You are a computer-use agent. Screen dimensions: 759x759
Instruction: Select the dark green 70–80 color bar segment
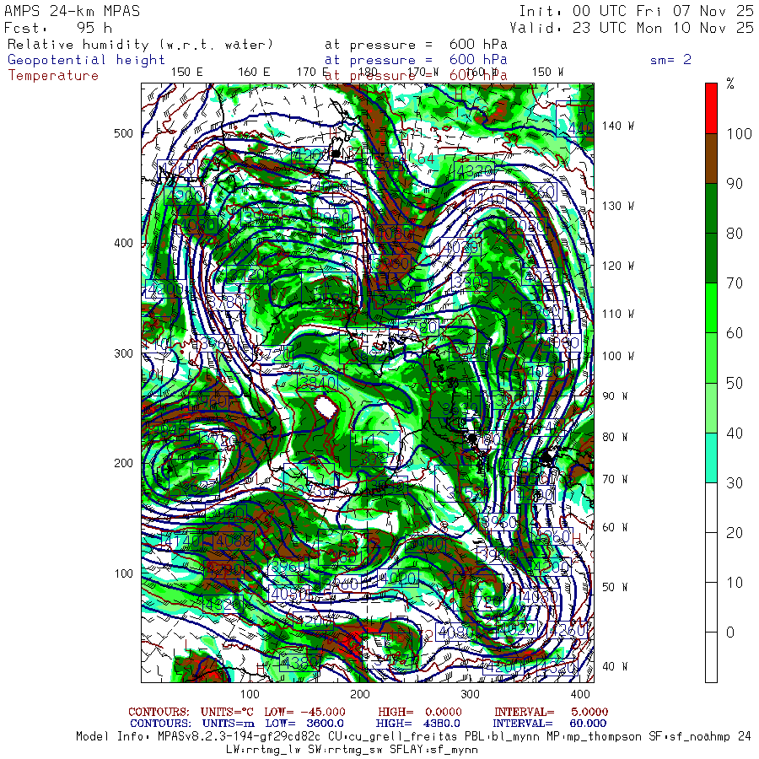click(711, 258)
